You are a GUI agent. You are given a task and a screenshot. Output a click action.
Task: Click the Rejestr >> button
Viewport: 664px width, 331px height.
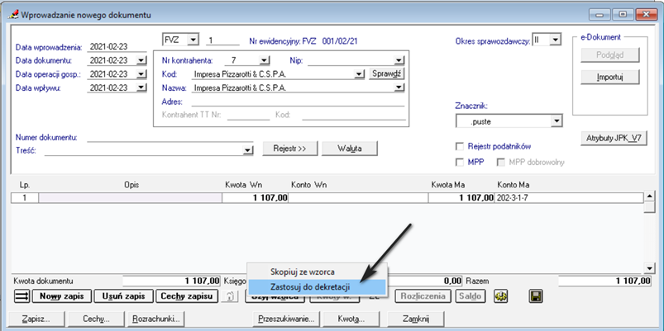289,149
